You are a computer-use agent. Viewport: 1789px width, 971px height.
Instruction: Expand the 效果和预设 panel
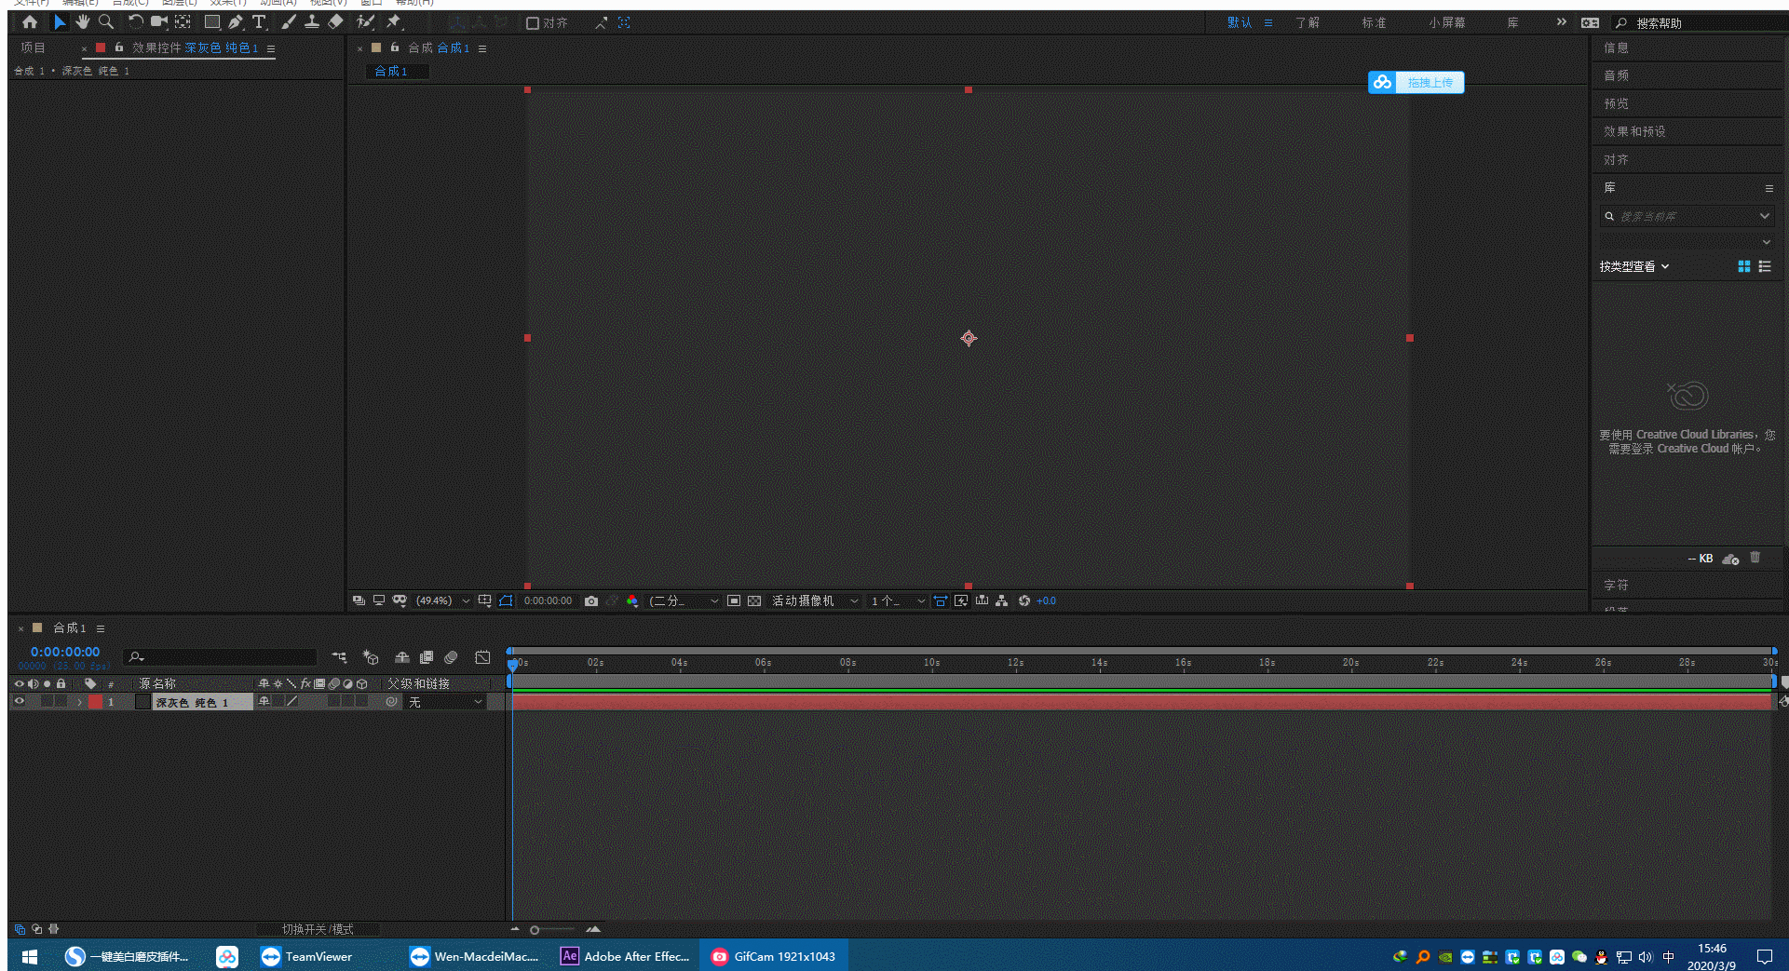tap(1634, 131)
